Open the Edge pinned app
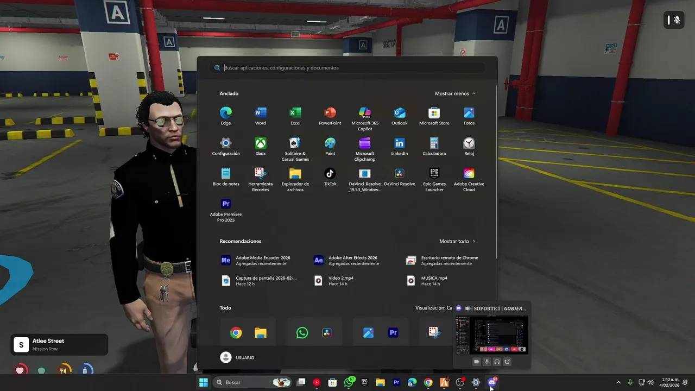 (226, 116)
